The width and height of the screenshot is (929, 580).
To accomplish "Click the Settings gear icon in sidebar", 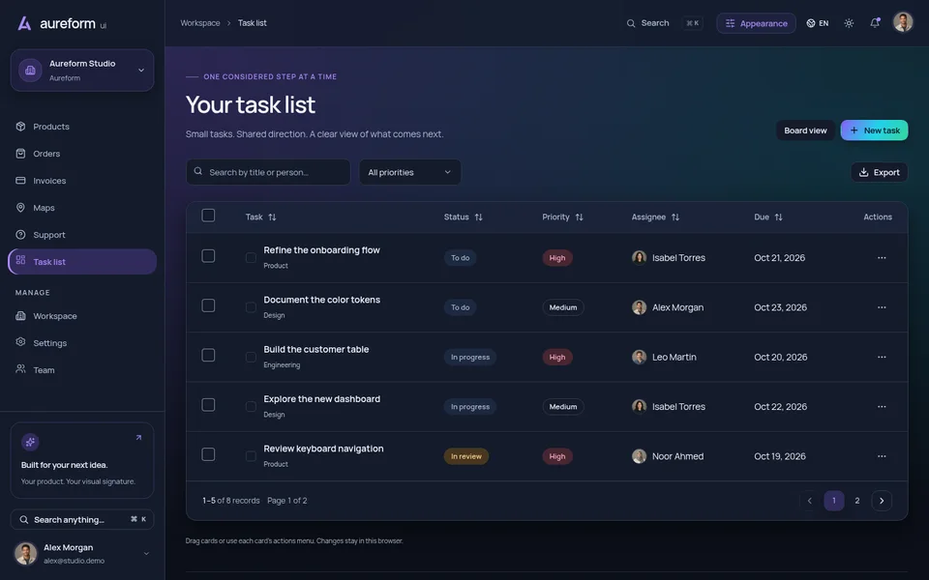I will pyautogui.click(x=20, y=342).
